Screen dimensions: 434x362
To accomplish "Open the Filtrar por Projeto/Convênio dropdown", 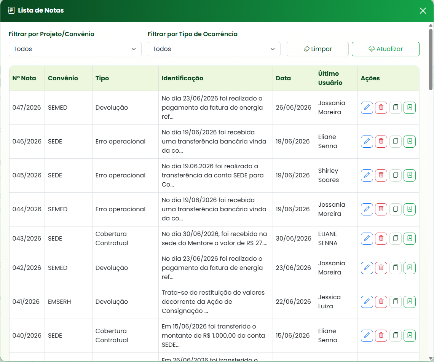I will click(75, 49).
